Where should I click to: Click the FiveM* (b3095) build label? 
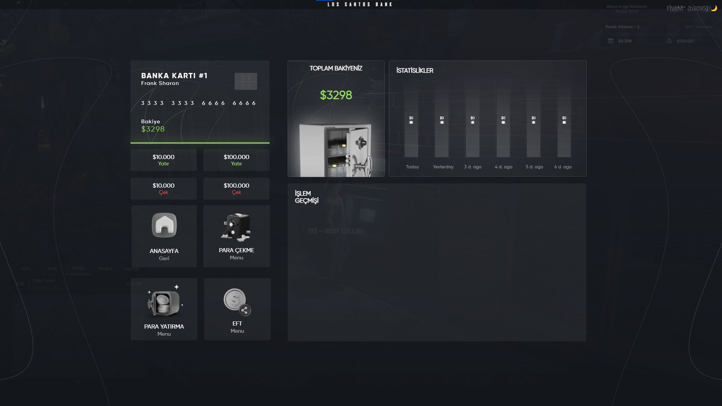pyautogui.click(x=687, y=8)
